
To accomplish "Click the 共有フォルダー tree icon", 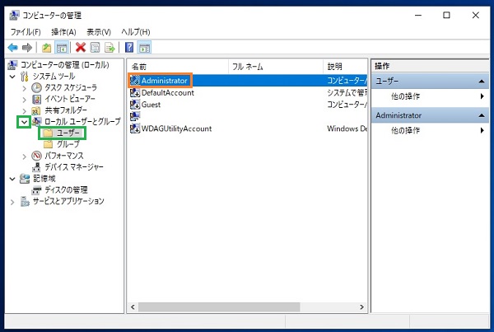I will coord(36,110).
